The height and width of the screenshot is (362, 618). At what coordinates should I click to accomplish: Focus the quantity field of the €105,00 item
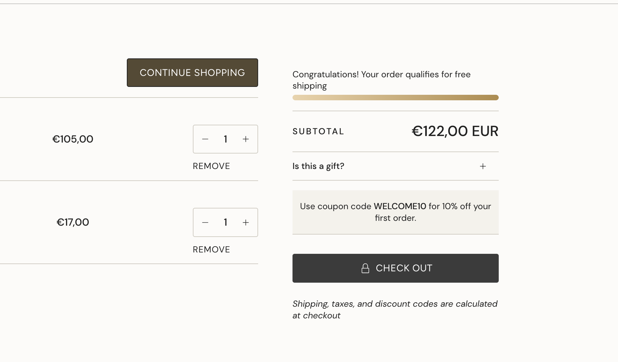[x=225, y=139]
